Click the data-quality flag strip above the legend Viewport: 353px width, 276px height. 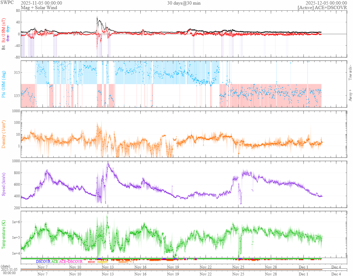coord(172,259)
